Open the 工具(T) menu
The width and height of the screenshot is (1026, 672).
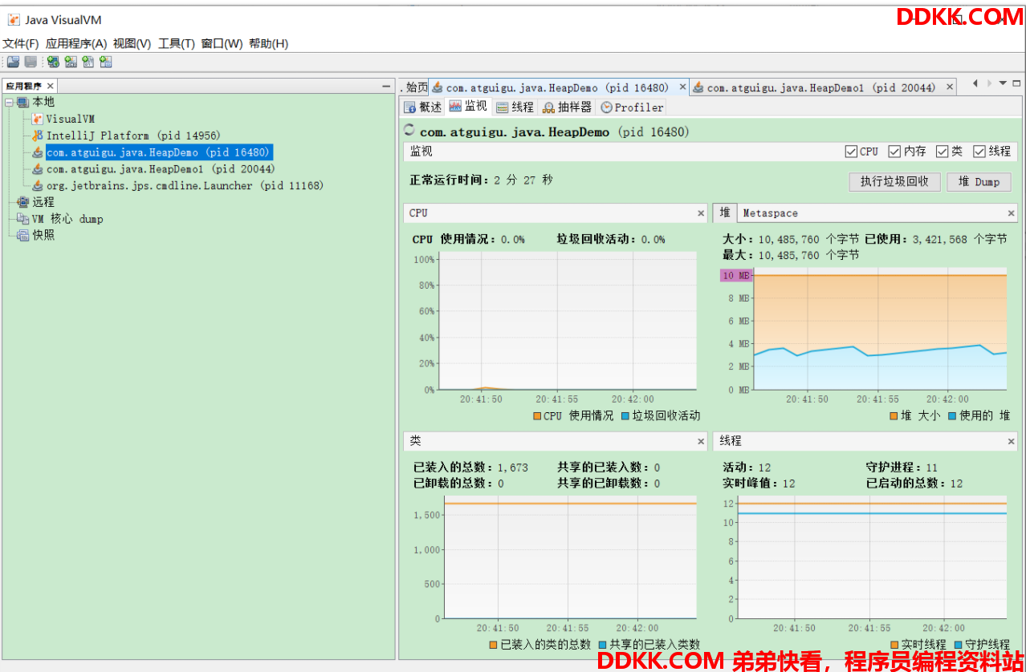[177, 43]
